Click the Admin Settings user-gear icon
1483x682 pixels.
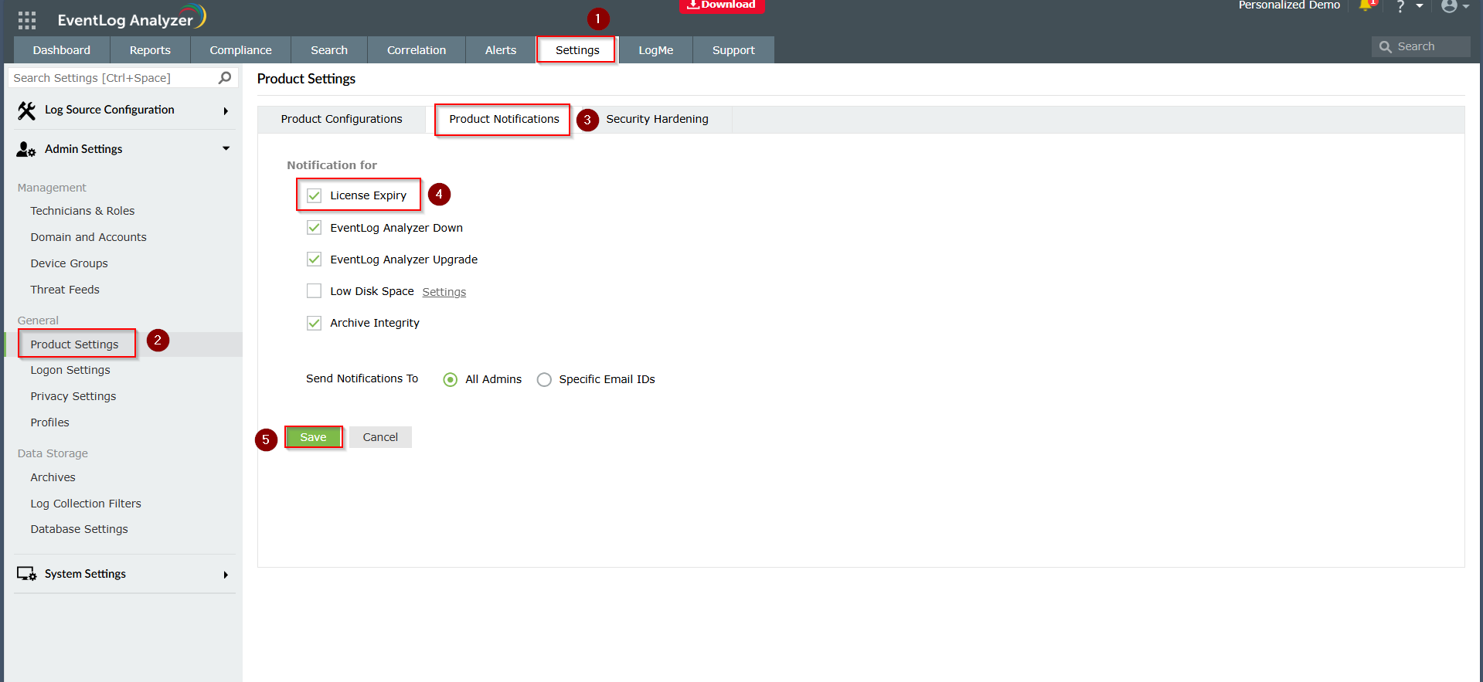[26, 149]
